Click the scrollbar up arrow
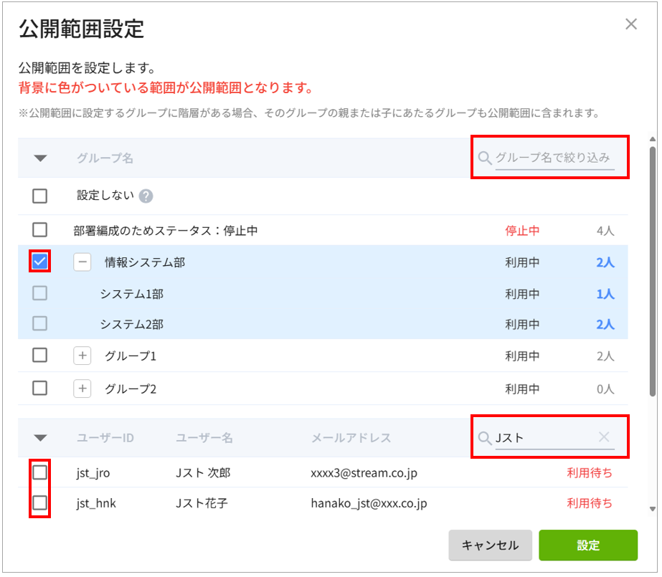This screenshot has height=577, width=662. pyautogui.click(x=653, y=139)
